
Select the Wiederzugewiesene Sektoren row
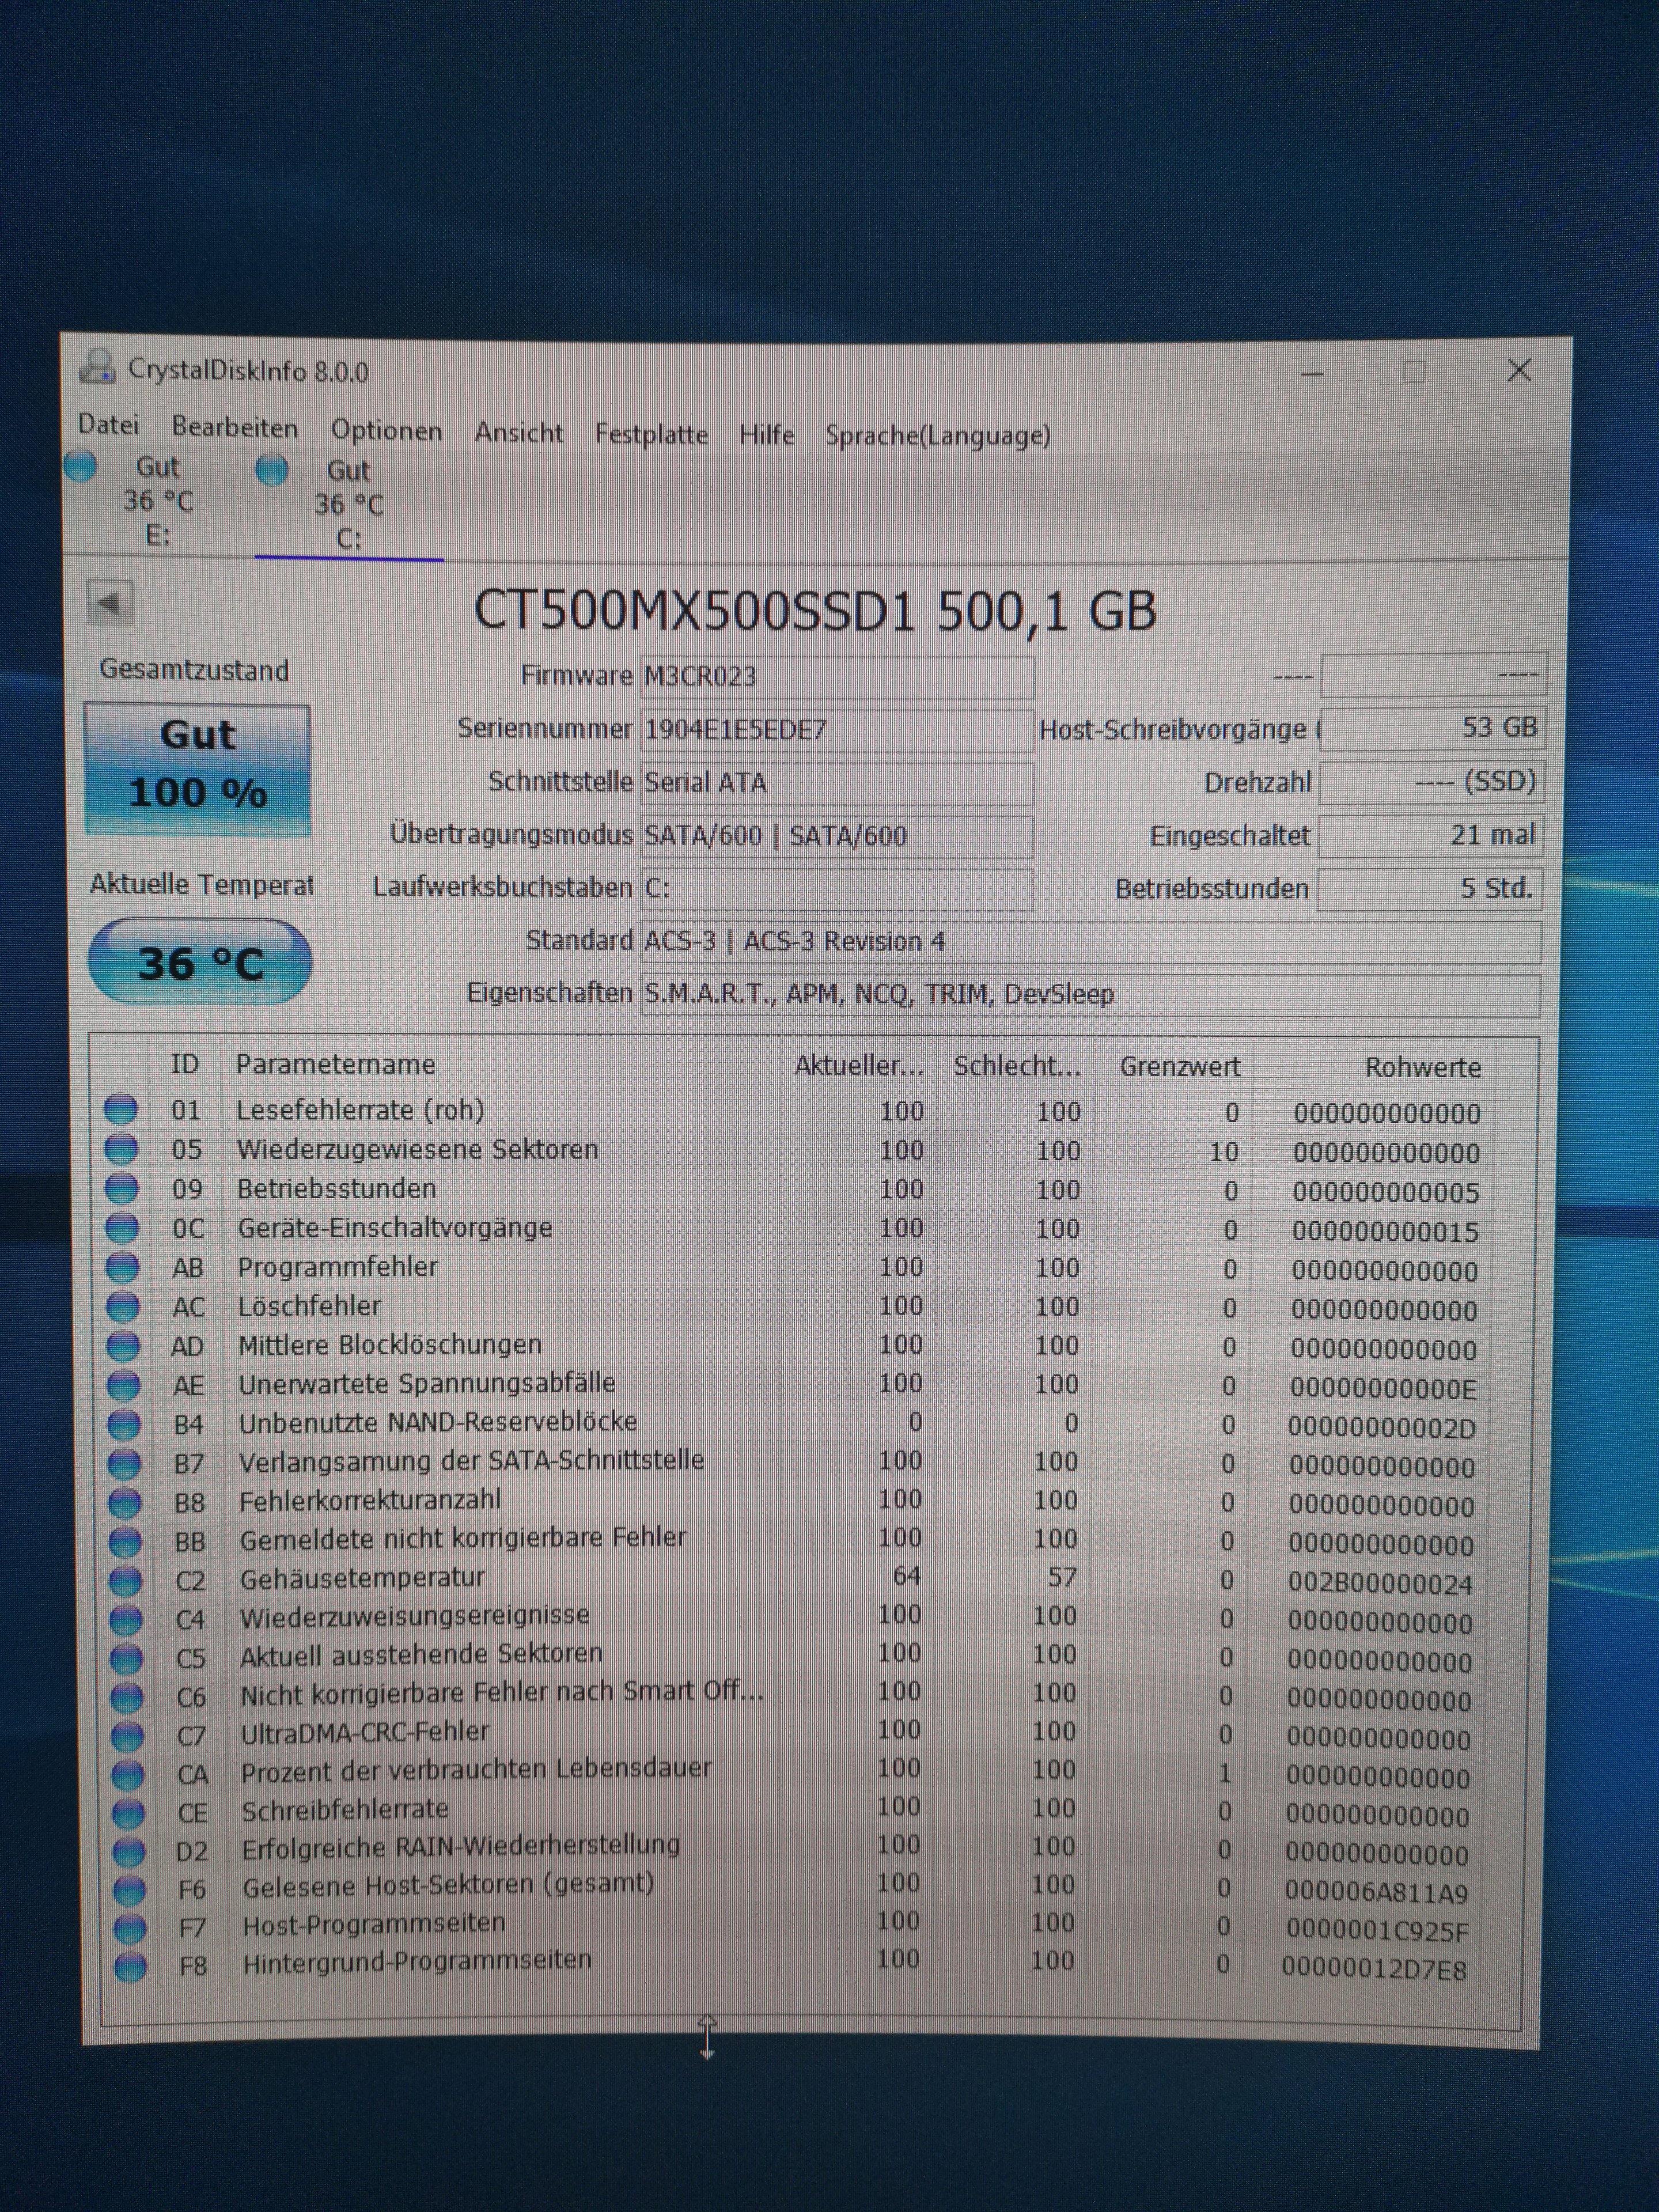click(x=417, y=1150)
